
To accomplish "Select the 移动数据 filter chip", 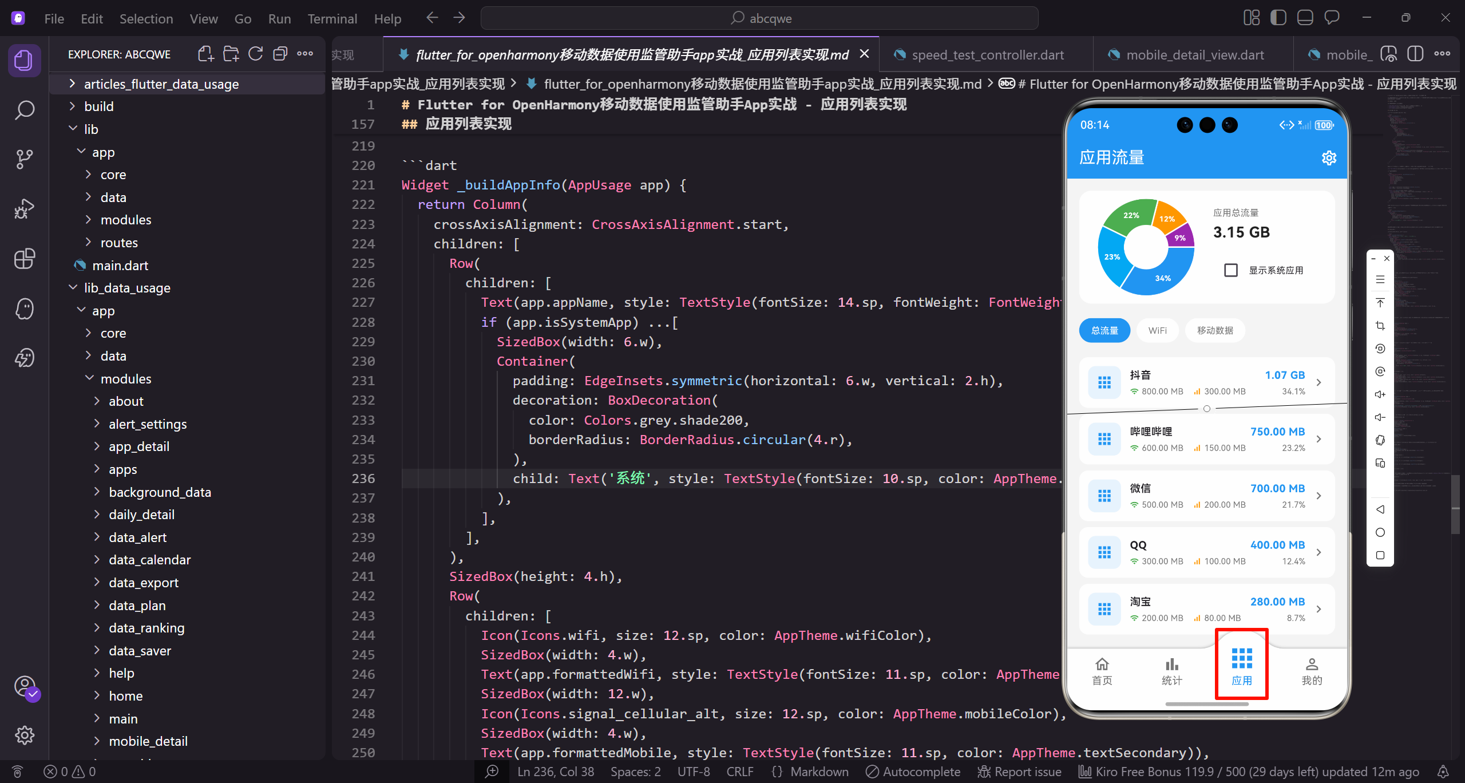I will [x=1215, y=330].
